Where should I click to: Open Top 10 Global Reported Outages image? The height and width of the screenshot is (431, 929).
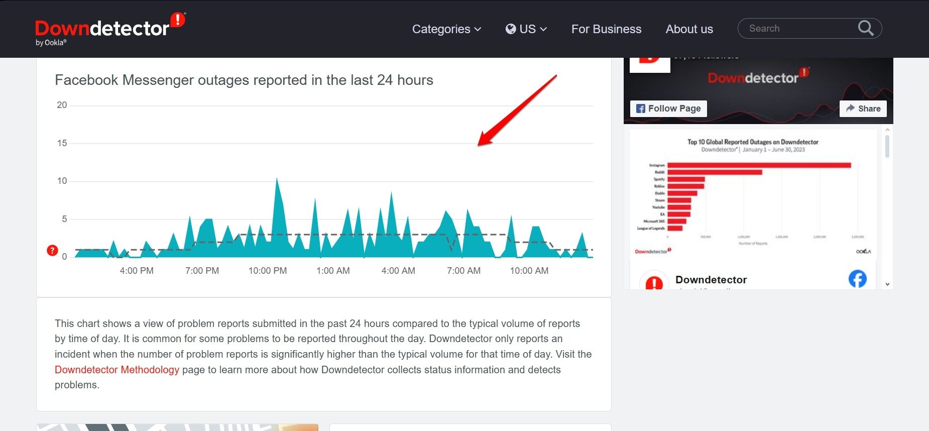(x=753, y=195)
